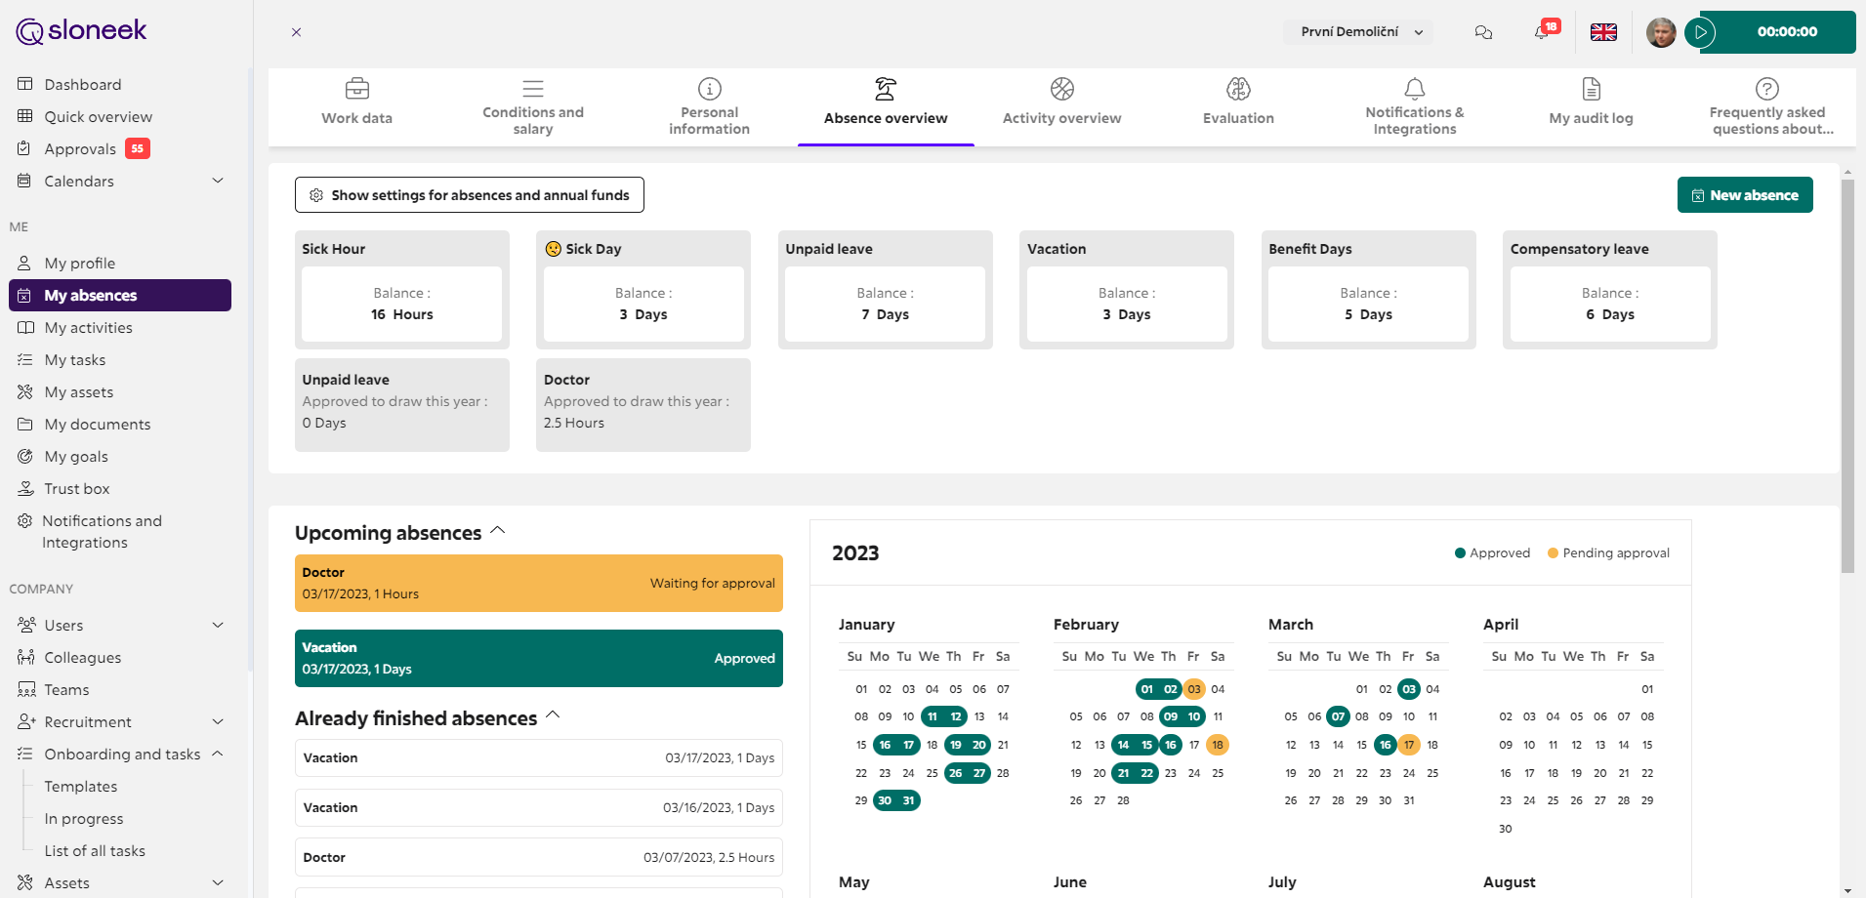Open the Doctor waiting for approval entry
The height and width of the screenshot is (898, 1866).
538,584
